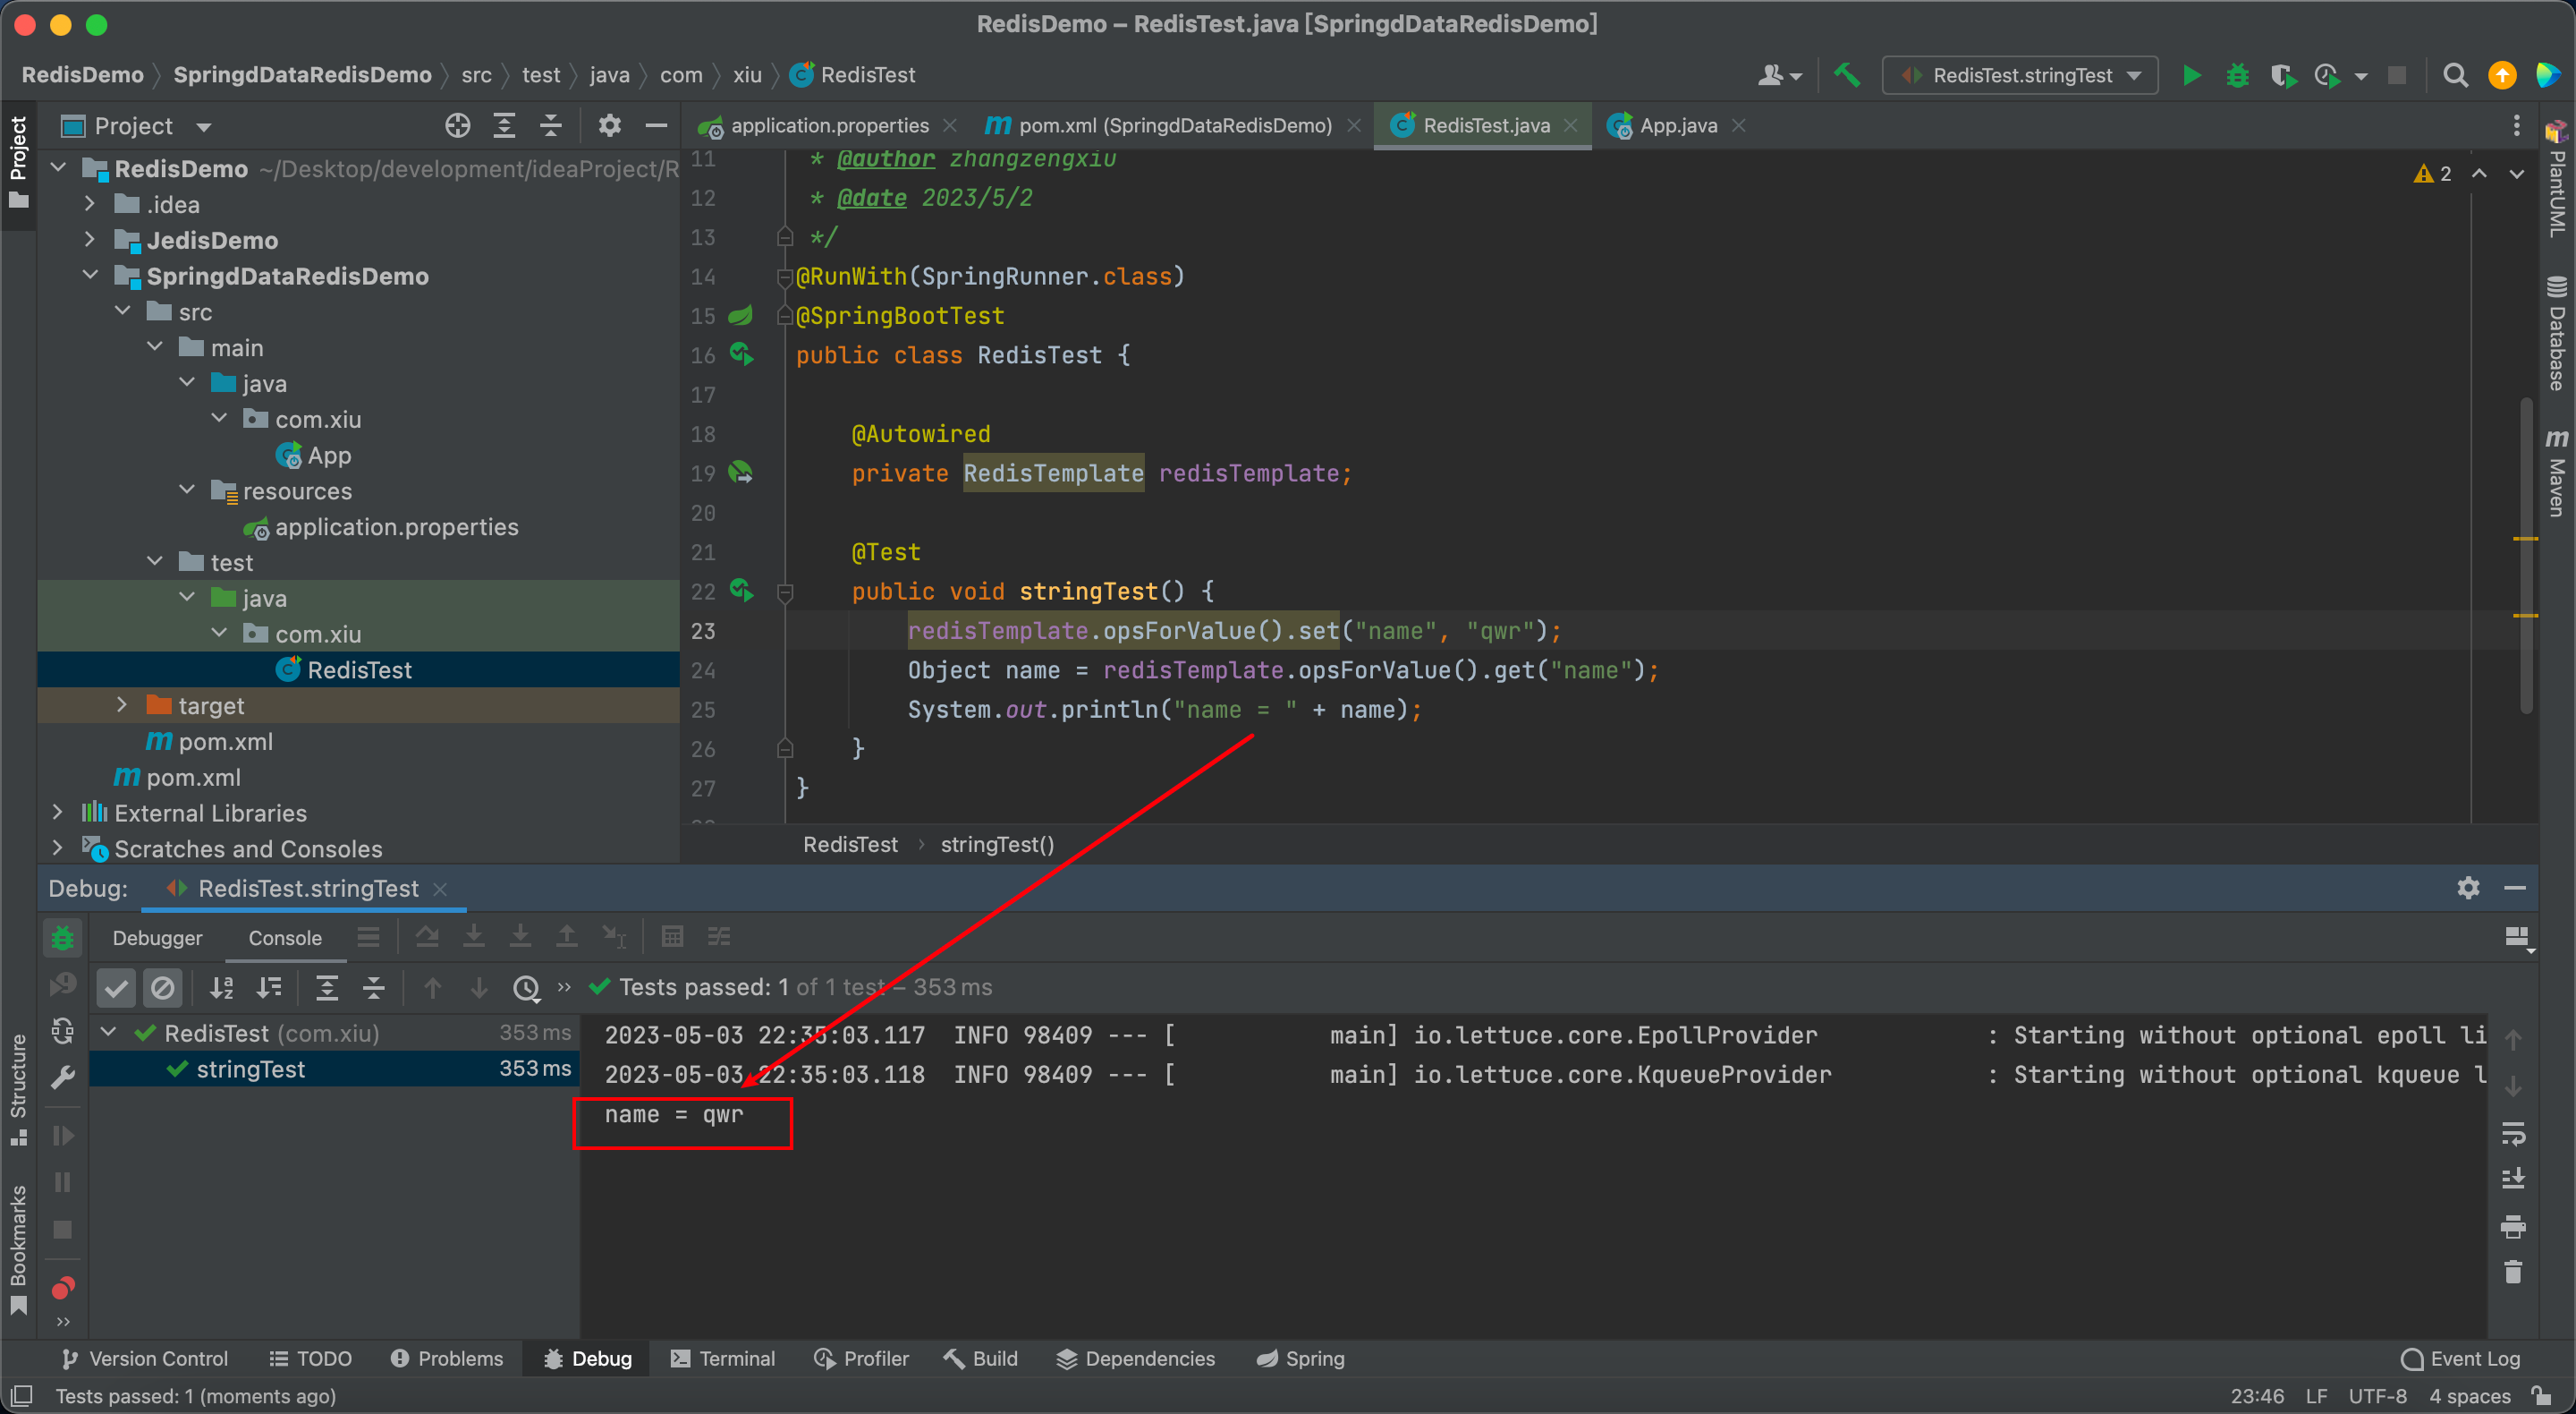The width and height of the screenshot is (2576, 1414).
Task: Close the RedisTest.java editor tab
Action: tap(1571, 125)
